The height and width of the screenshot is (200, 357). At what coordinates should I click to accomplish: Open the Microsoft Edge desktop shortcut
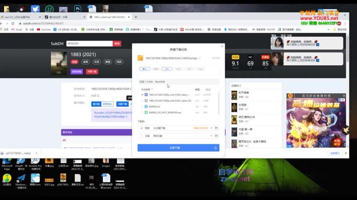pos(7,164)
